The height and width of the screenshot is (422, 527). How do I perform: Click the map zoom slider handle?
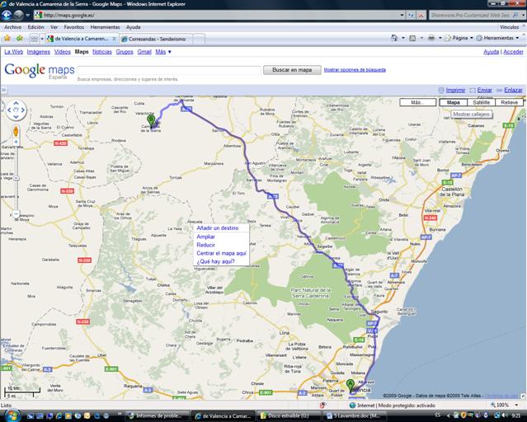pyautogui.click(x=16, y=178)
